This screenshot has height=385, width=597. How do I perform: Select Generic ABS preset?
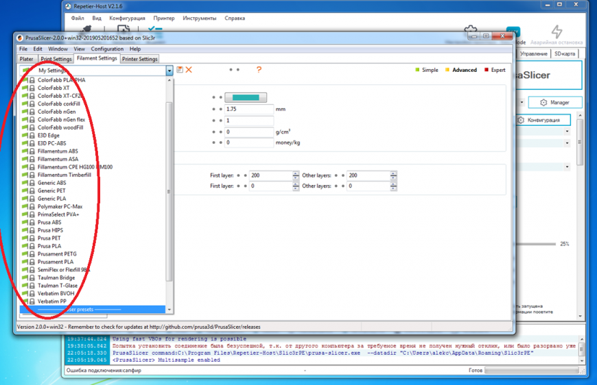[93, 183]
